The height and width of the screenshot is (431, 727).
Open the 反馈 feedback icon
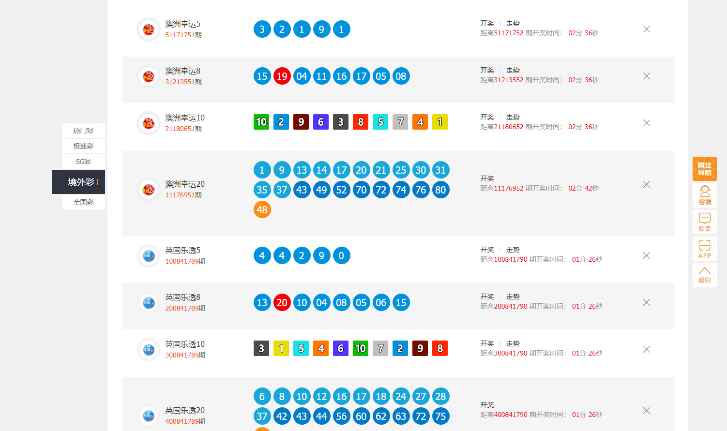[704, 222]
